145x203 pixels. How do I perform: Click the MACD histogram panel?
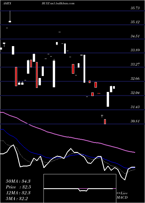pos(80,188)
